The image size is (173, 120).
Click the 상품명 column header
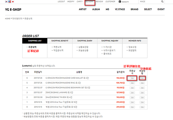(x=79, y=72)
